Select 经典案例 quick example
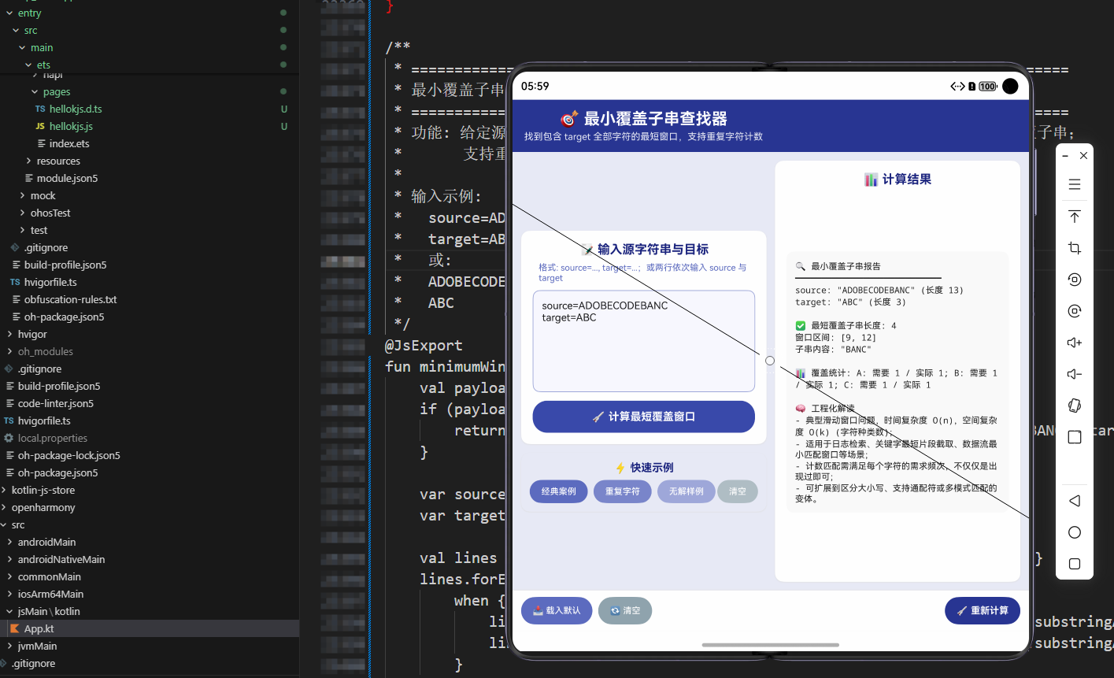1114x678 pixels. point(558,492)
